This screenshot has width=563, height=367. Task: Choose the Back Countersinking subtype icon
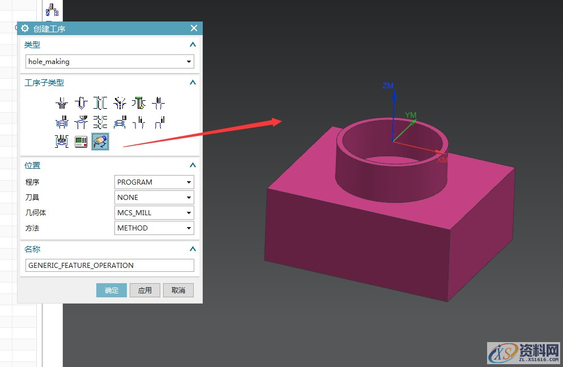tap(139, 103)
